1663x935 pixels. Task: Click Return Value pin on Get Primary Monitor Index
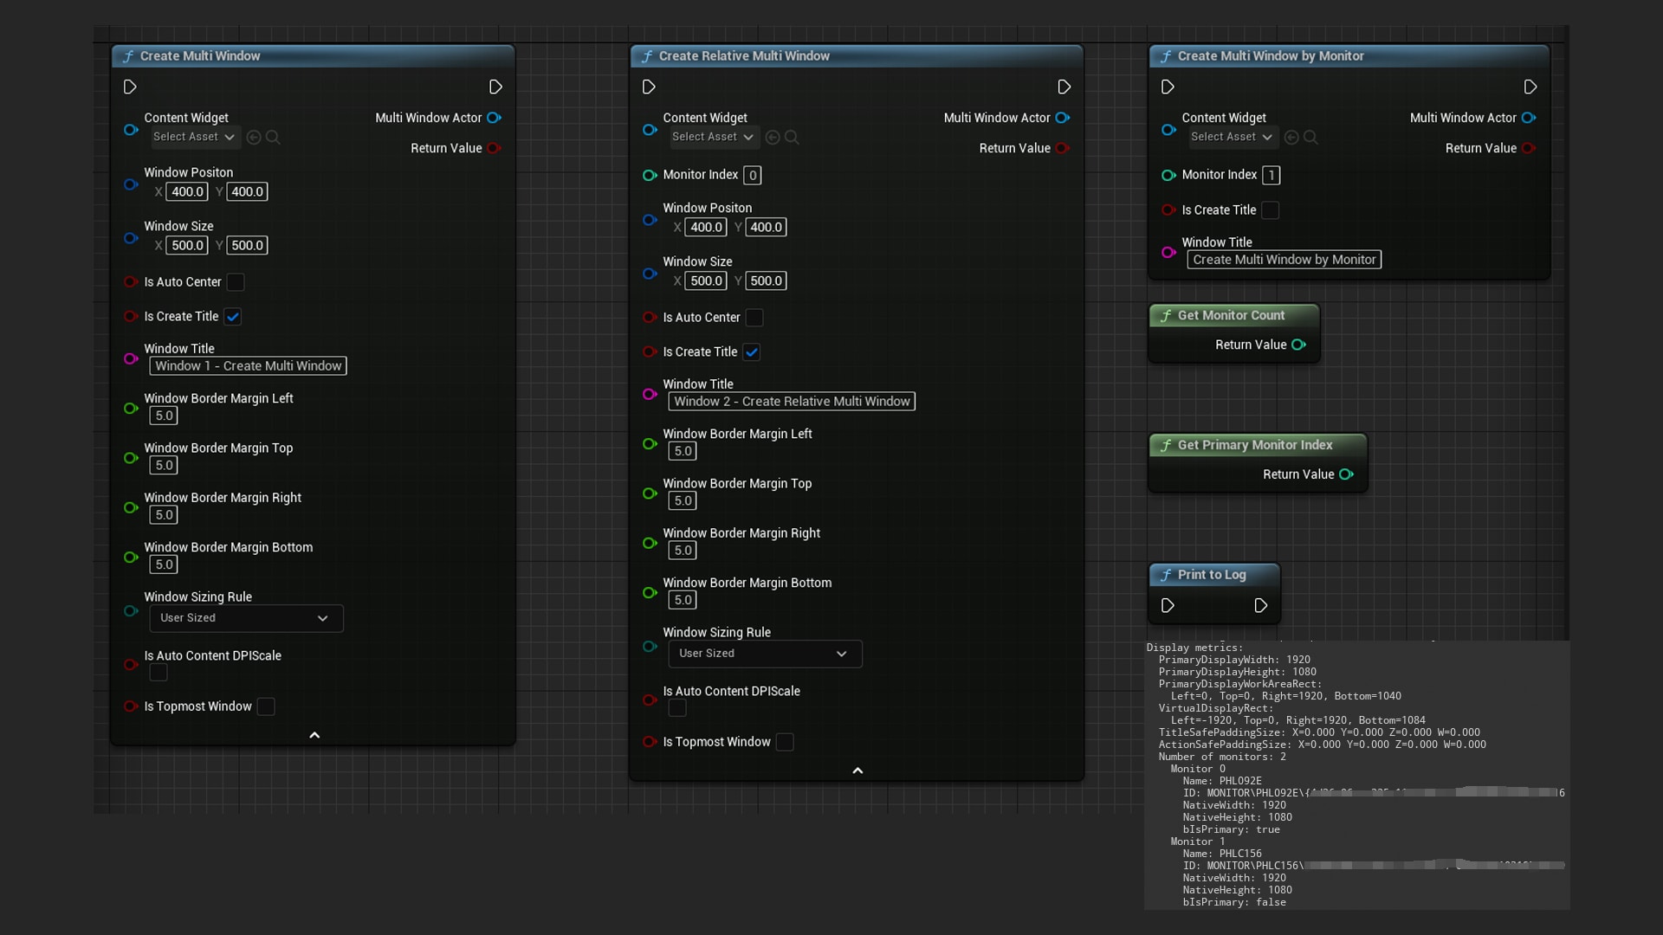coord(1346,474)
